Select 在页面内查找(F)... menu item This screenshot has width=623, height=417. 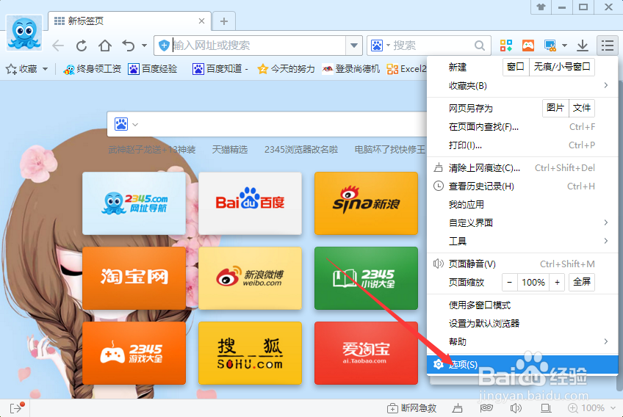(x=522, y=127)
